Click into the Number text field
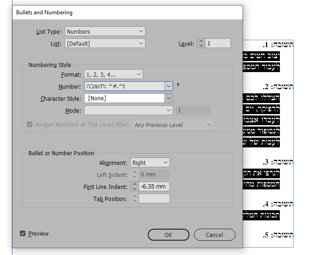The image size is (321, 255). (124, 86)
